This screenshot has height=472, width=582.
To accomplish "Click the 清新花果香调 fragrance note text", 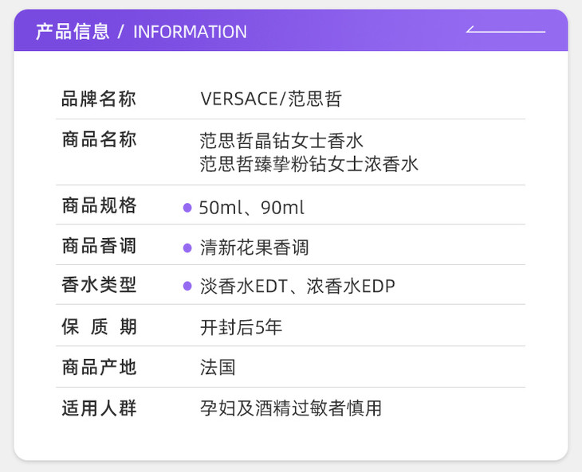I will [254, 248].
